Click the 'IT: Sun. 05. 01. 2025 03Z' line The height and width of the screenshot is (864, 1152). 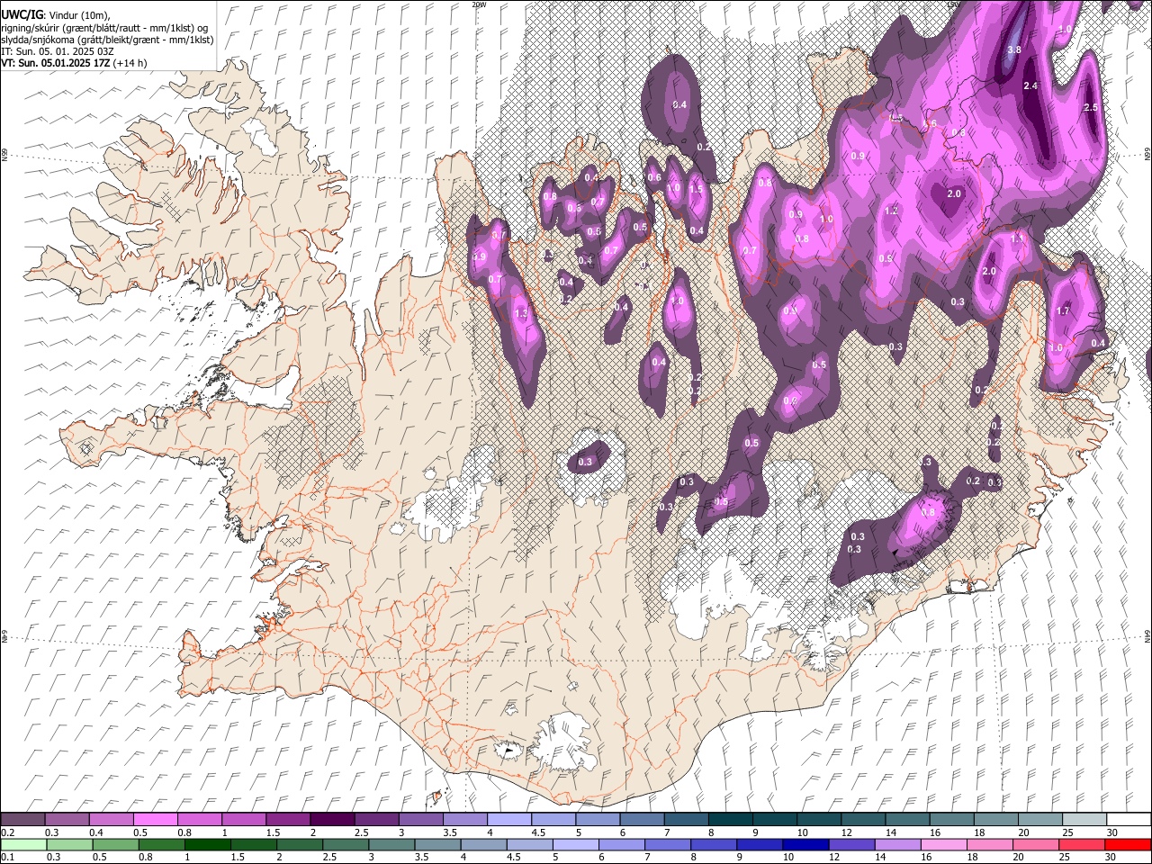click(x=59, y=51)
